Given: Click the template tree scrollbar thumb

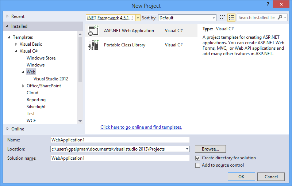Looking at the screenshot, I should click(x=80, y=60).
